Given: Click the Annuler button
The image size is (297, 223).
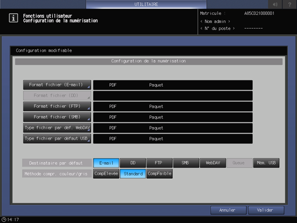Looking at the screenshot, I should [x=228, y=210].
